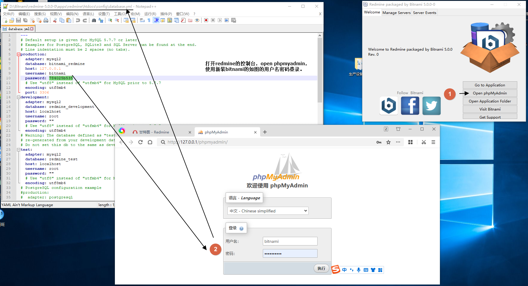
Task: Create a new file in the Notepad++ toolbar
Action: click(5, 20)
